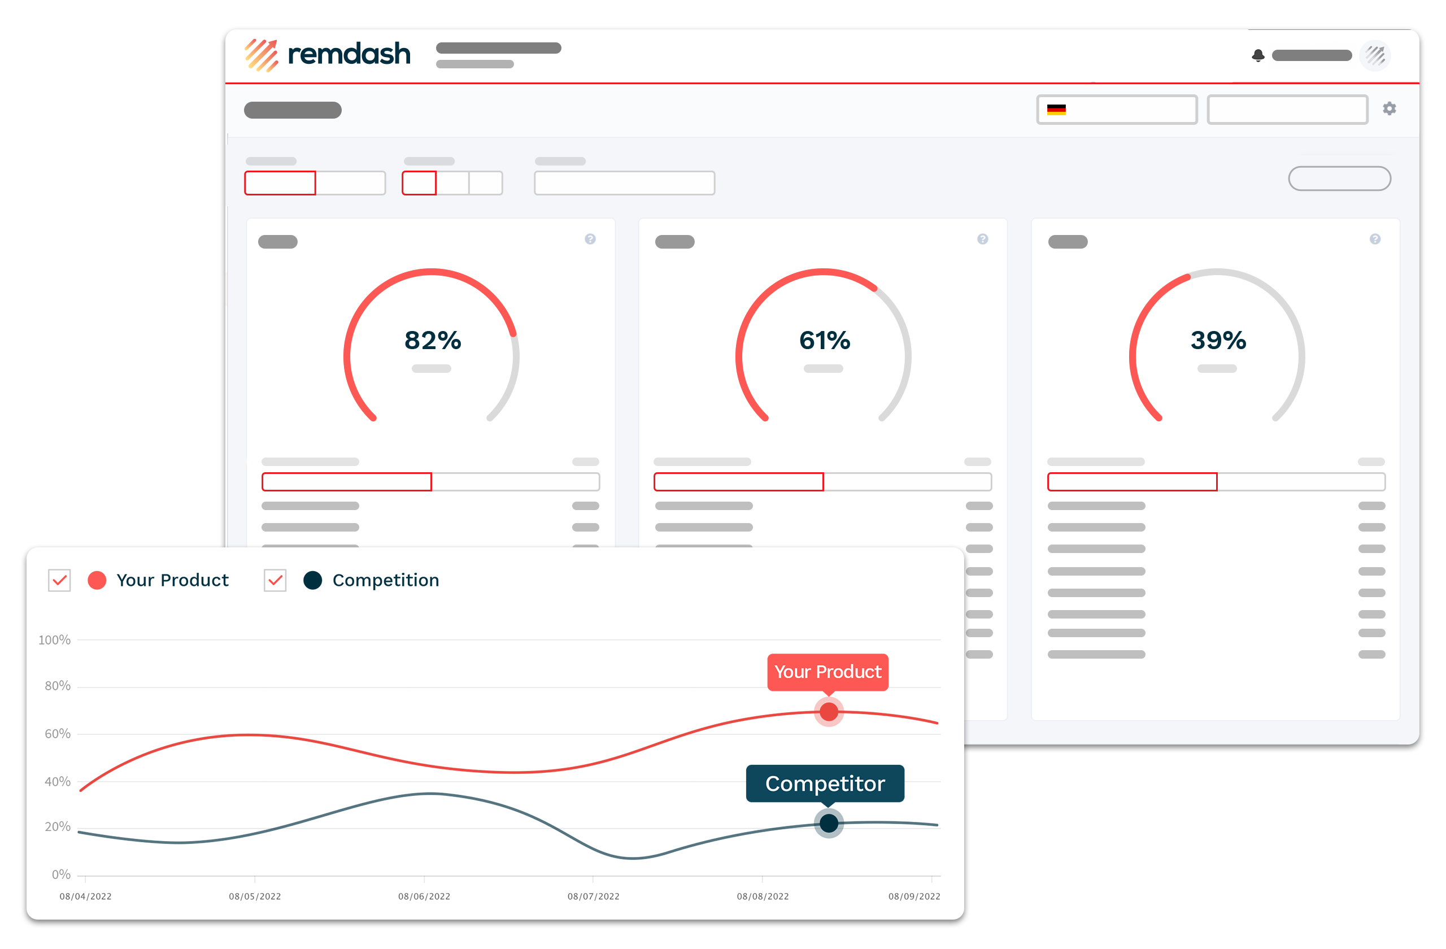Click the remdash logo icon
This screenshot has height=949, width=1446.
pos(262,55)
